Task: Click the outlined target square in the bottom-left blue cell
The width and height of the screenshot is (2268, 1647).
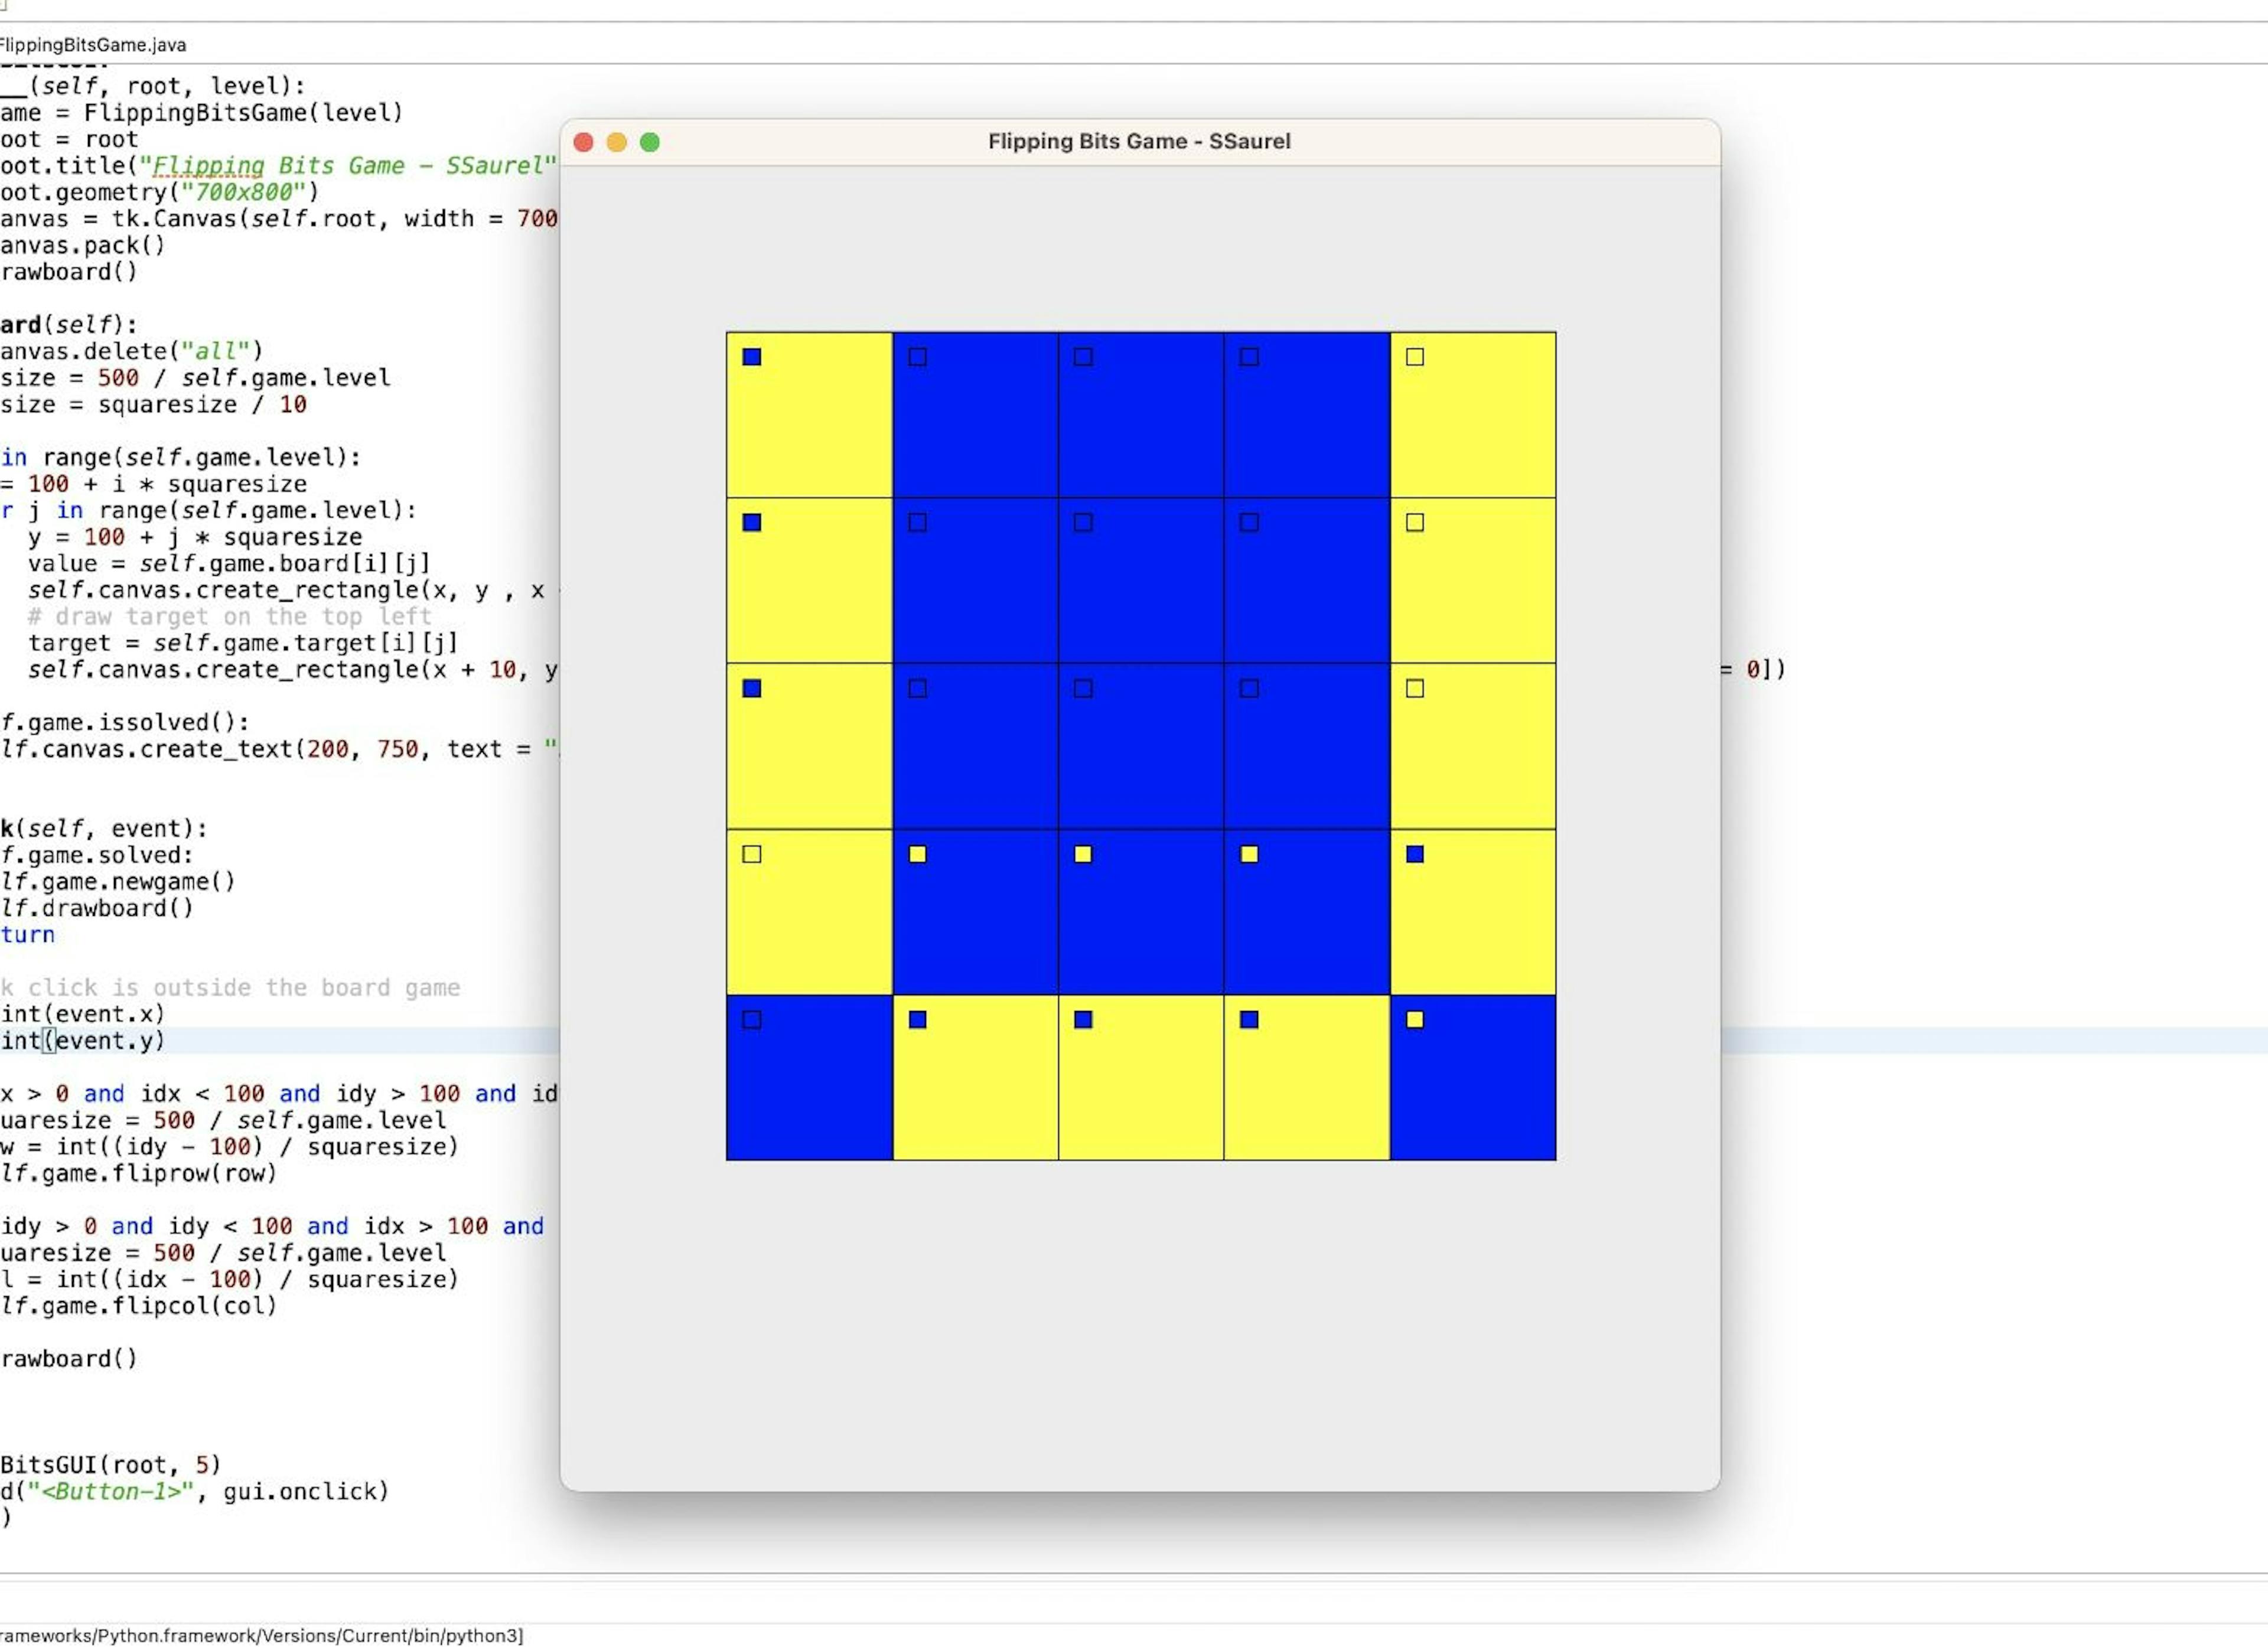Action: coord(752,1019)
